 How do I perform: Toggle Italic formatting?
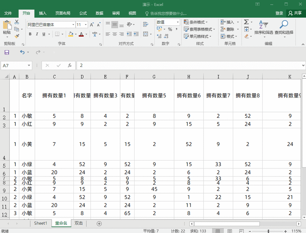37,34
